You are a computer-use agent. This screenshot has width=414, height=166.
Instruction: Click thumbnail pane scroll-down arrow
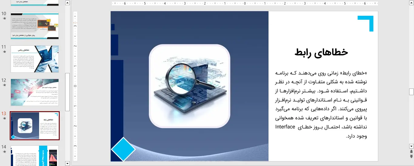coord(68,163)
